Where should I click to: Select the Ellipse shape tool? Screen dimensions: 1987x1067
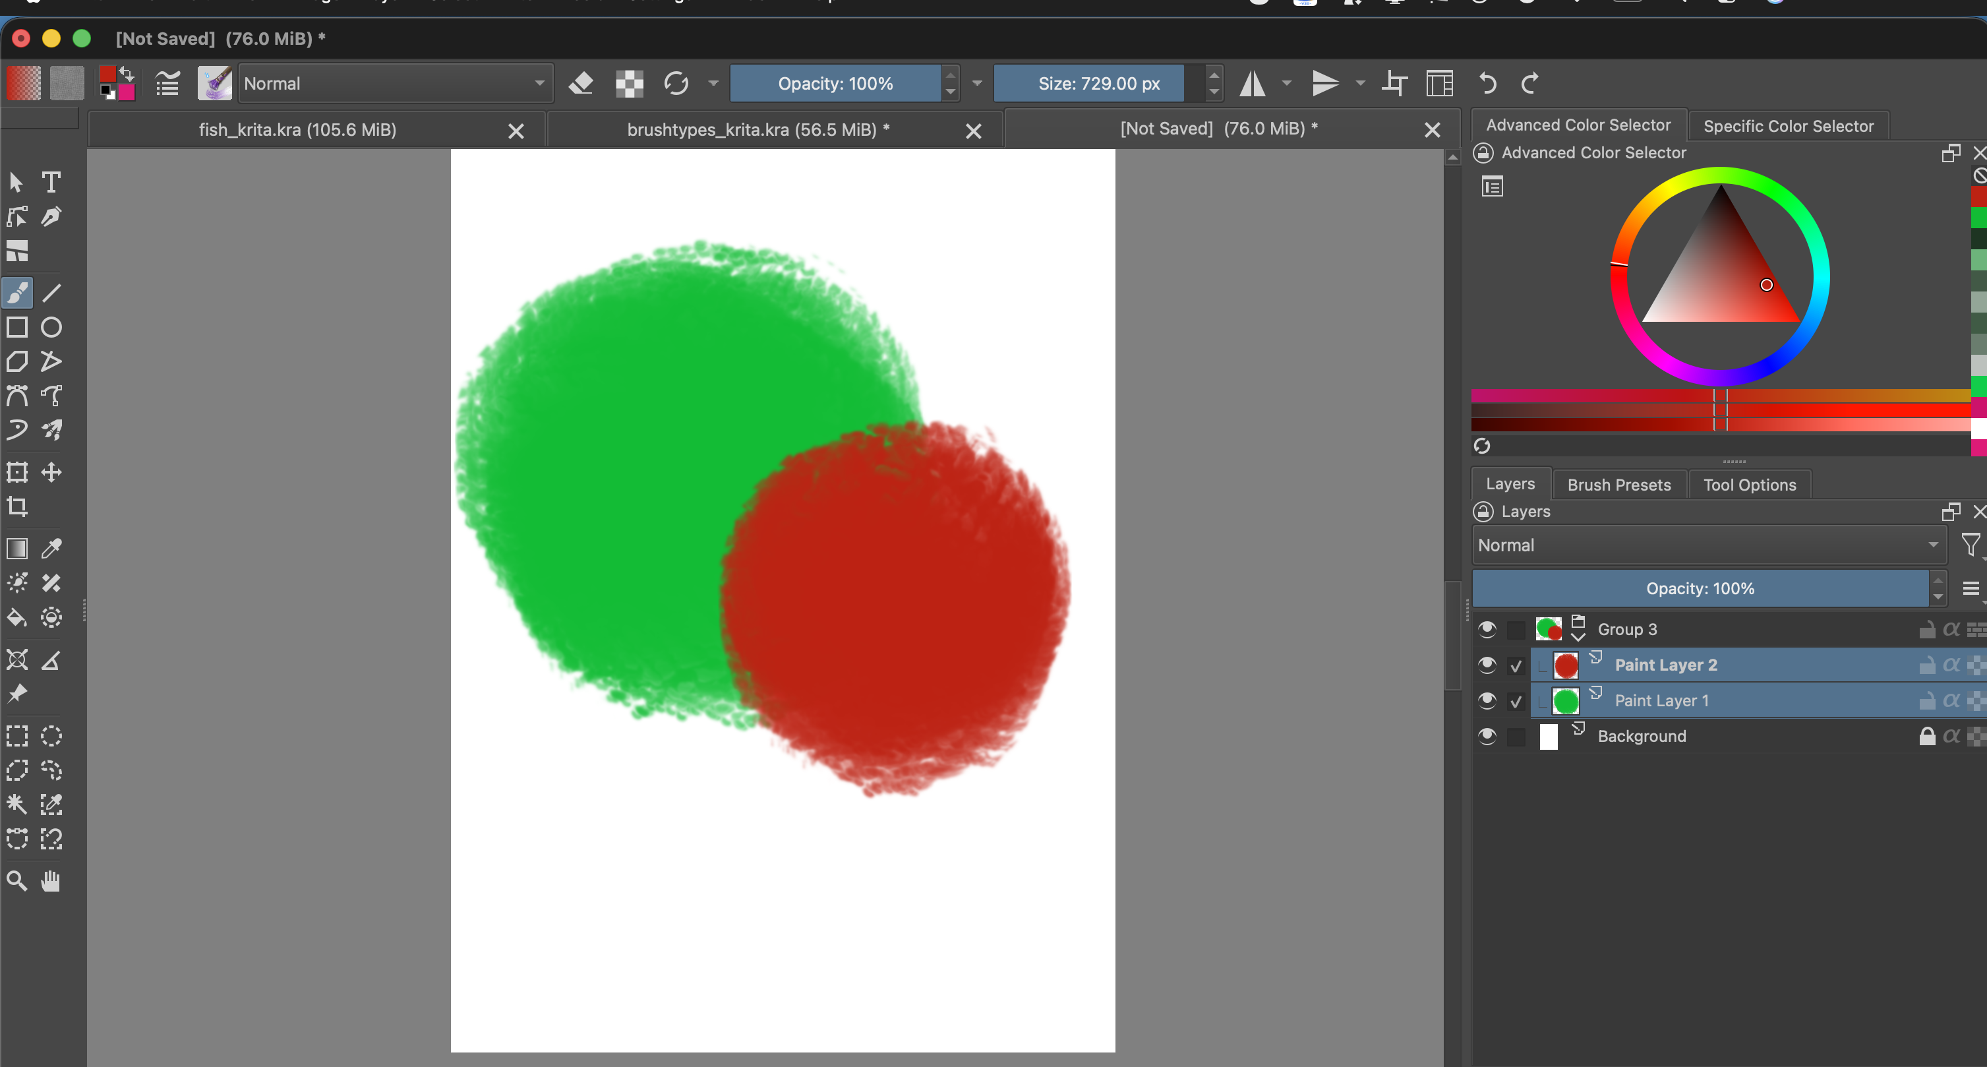coord(51,327)
